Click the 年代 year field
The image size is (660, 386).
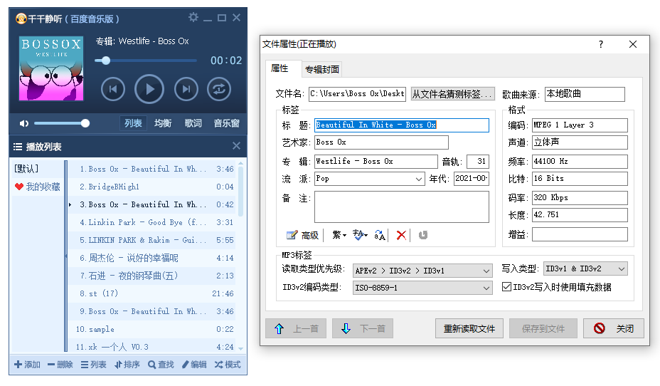click(x=471, y=179)
